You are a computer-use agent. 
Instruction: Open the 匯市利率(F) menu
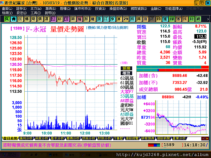tap(83, 8)
